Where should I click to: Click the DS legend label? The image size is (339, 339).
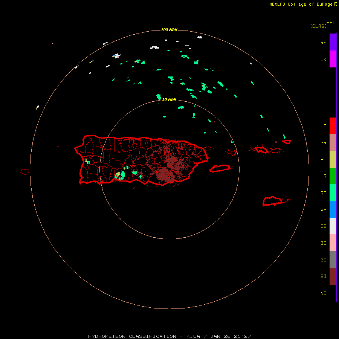323,226
